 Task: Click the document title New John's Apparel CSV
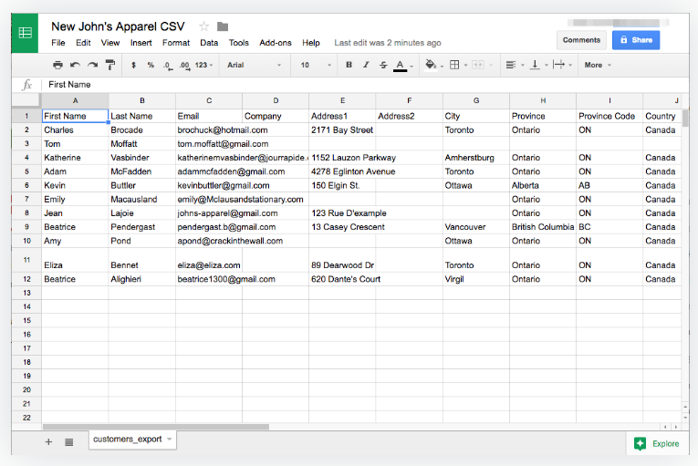pyautogui.click(x=118, y=26)
